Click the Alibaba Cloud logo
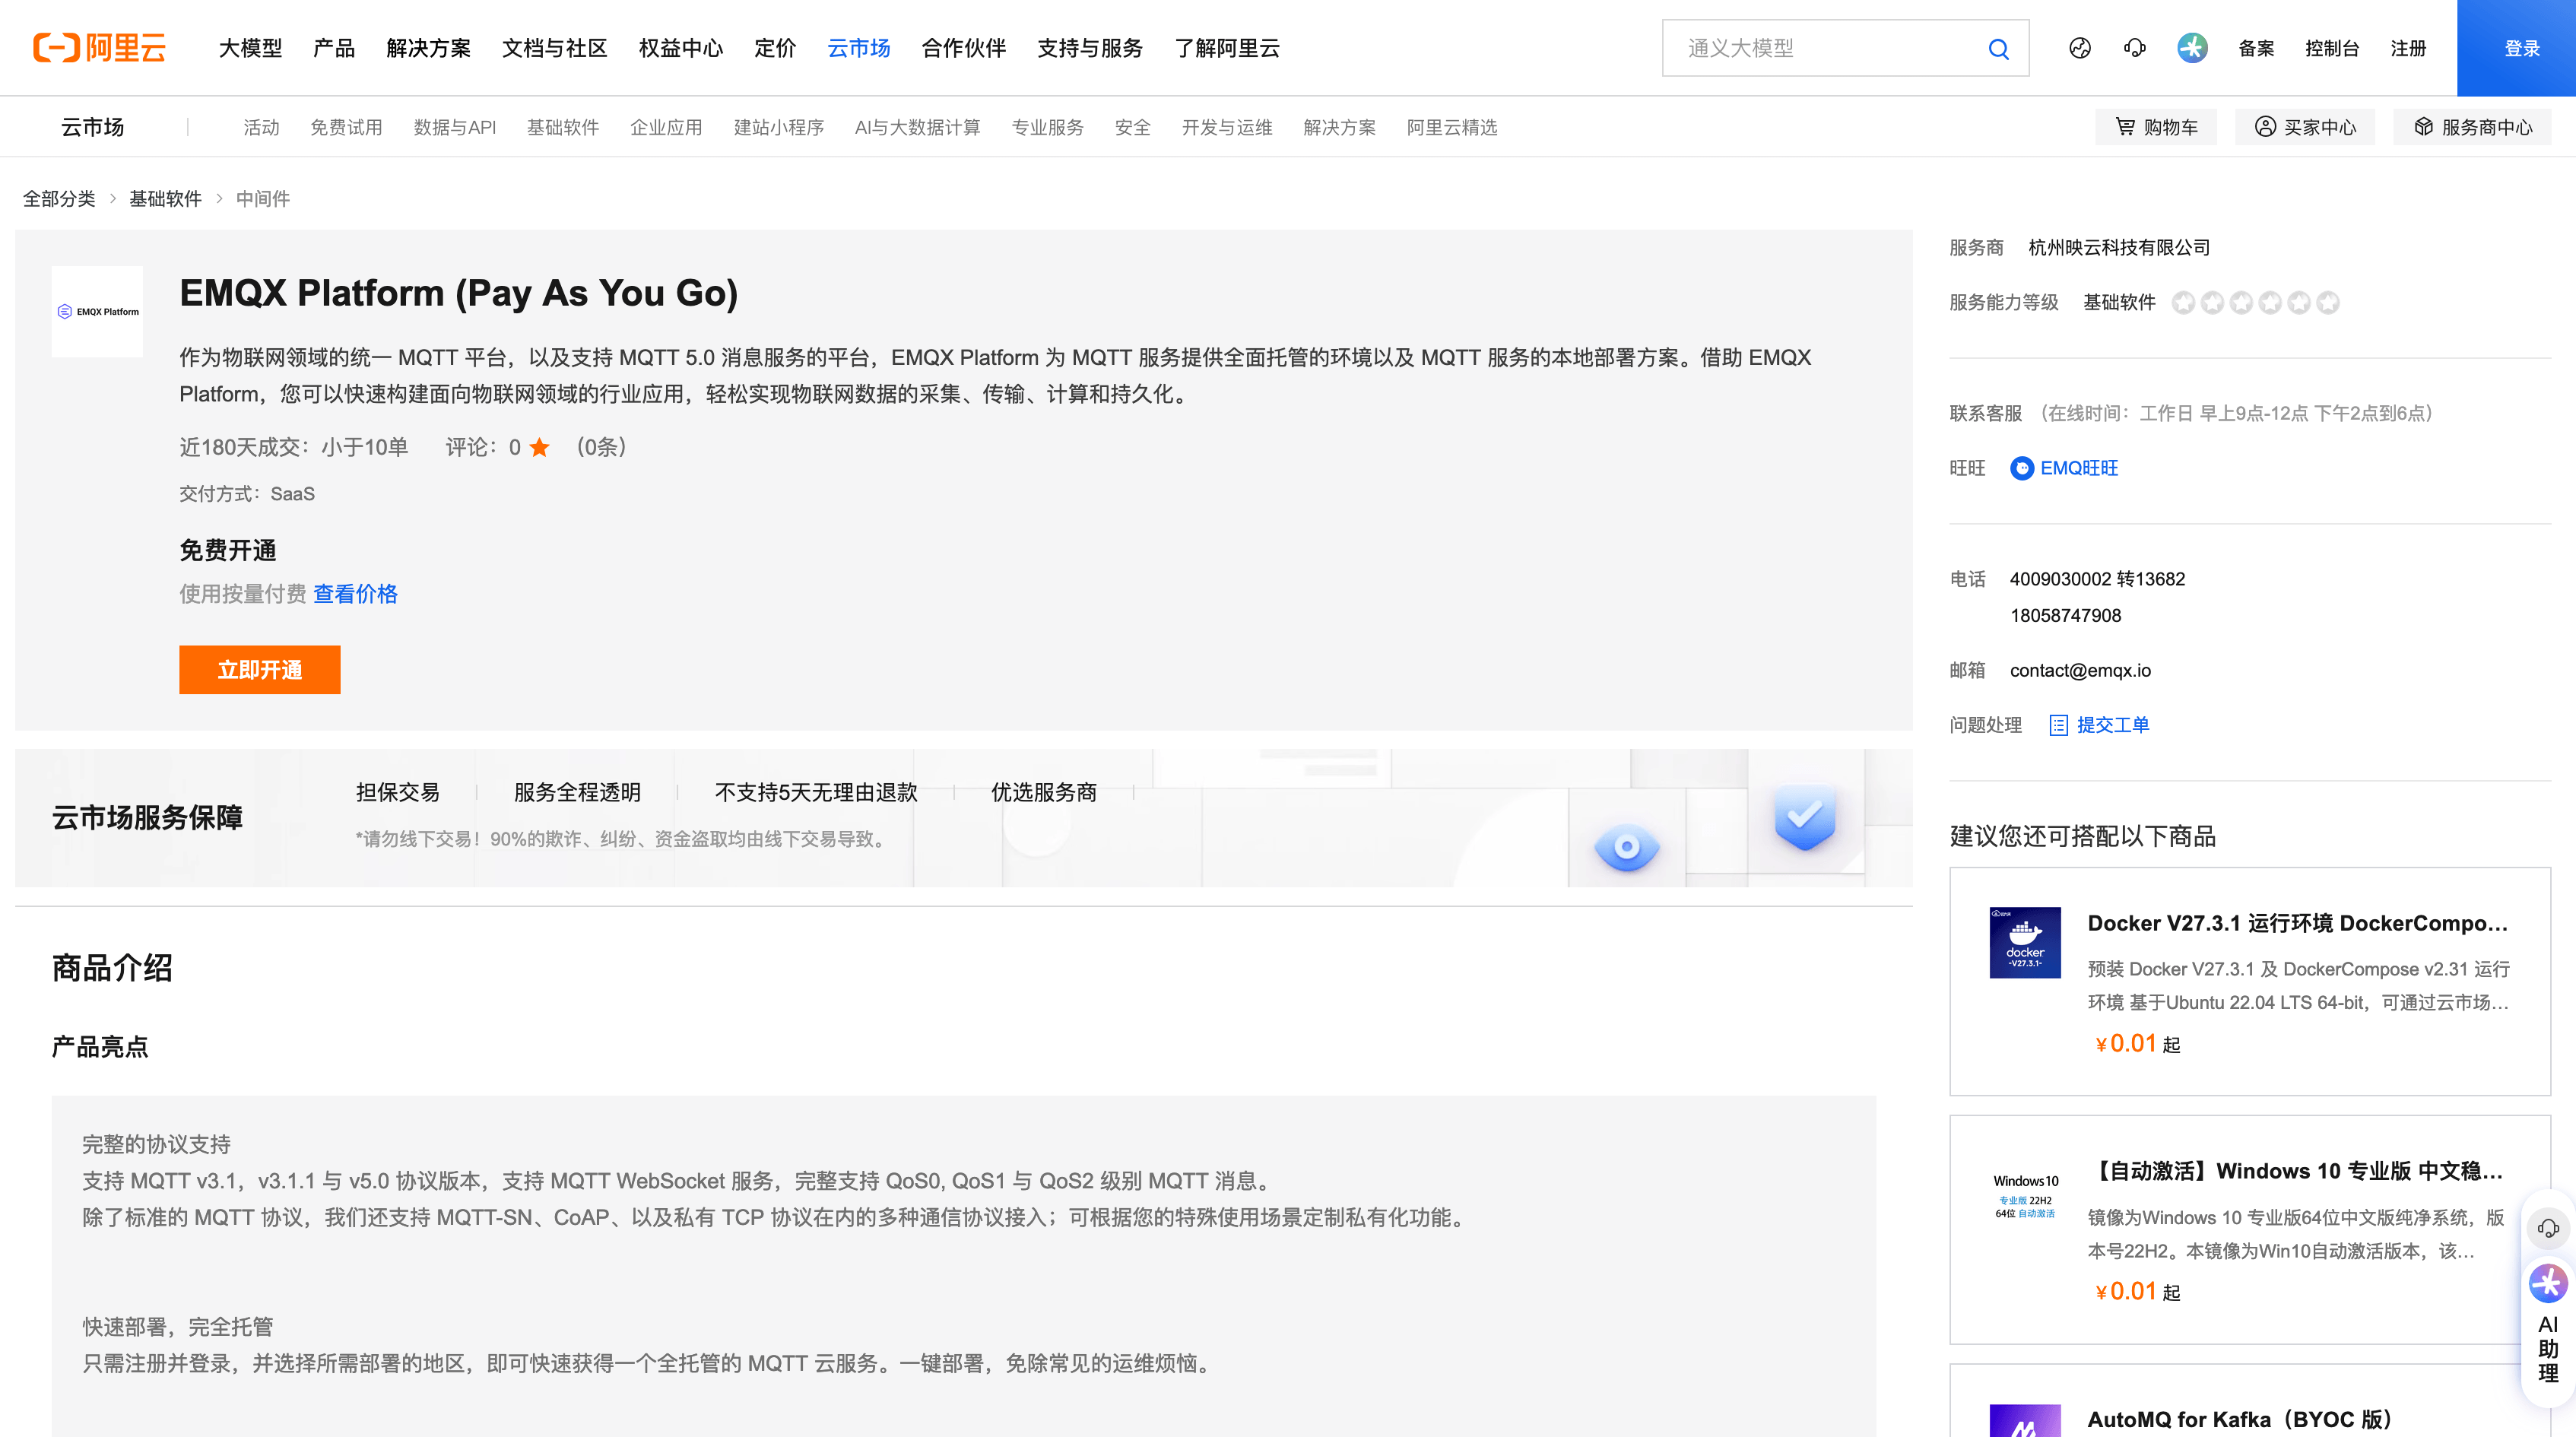2576x1437 pixels. coord(99,48)
